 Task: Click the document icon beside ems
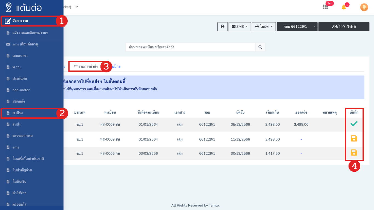coord(8,147)
